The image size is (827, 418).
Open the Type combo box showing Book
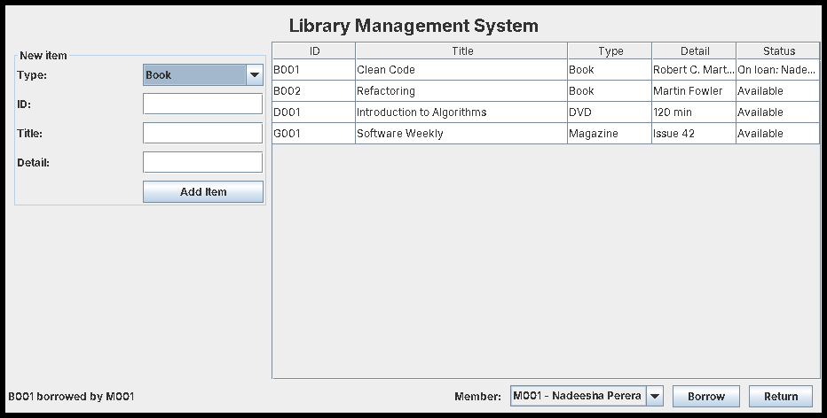[203, 74]
